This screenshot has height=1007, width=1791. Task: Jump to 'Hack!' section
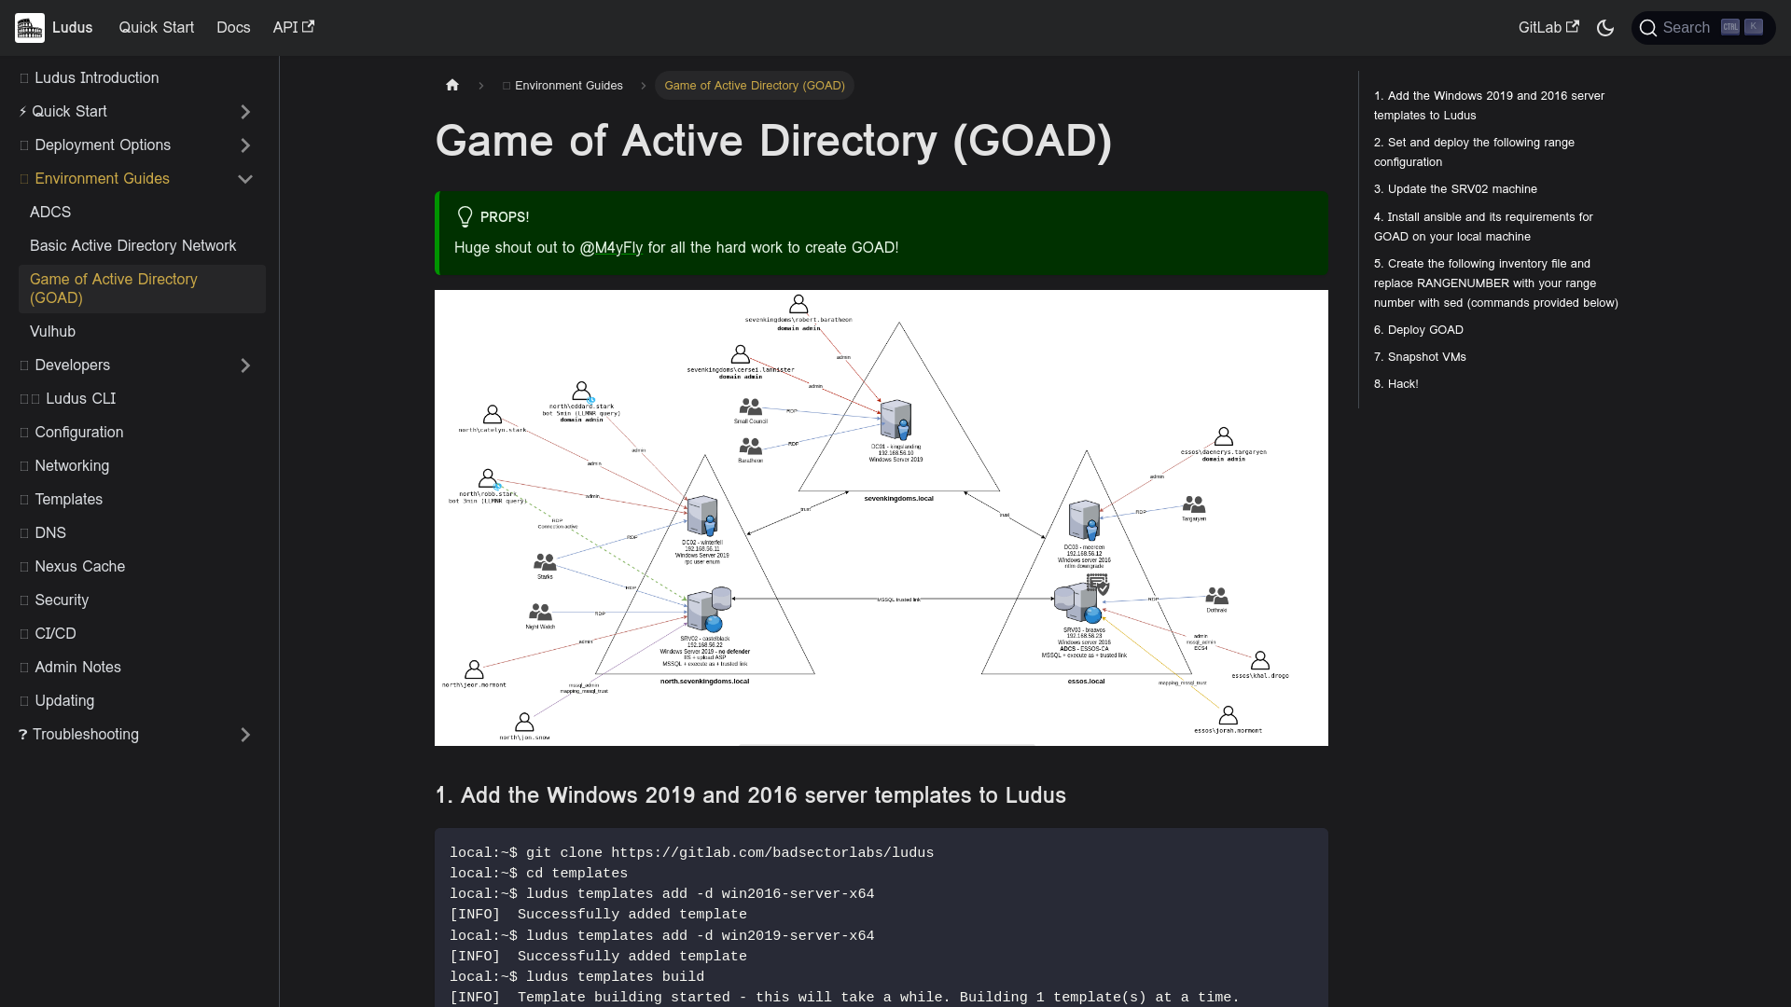click(1395, 384)
